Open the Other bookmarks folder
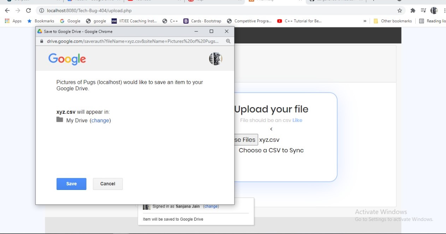The height and width of the screenshot is (234, 446). pos(393,21)
